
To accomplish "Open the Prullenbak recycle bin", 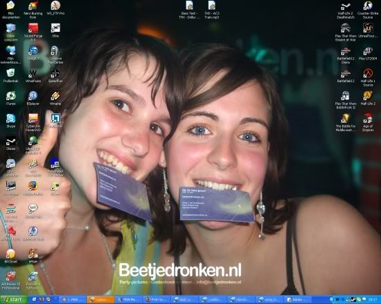I will 10,75.
